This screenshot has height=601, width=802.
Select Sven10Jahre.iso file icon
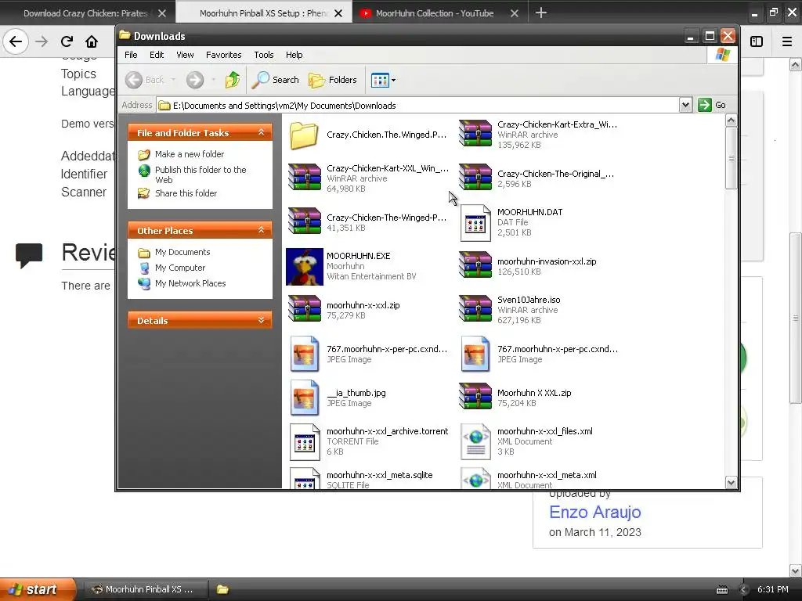coord(475,309)
